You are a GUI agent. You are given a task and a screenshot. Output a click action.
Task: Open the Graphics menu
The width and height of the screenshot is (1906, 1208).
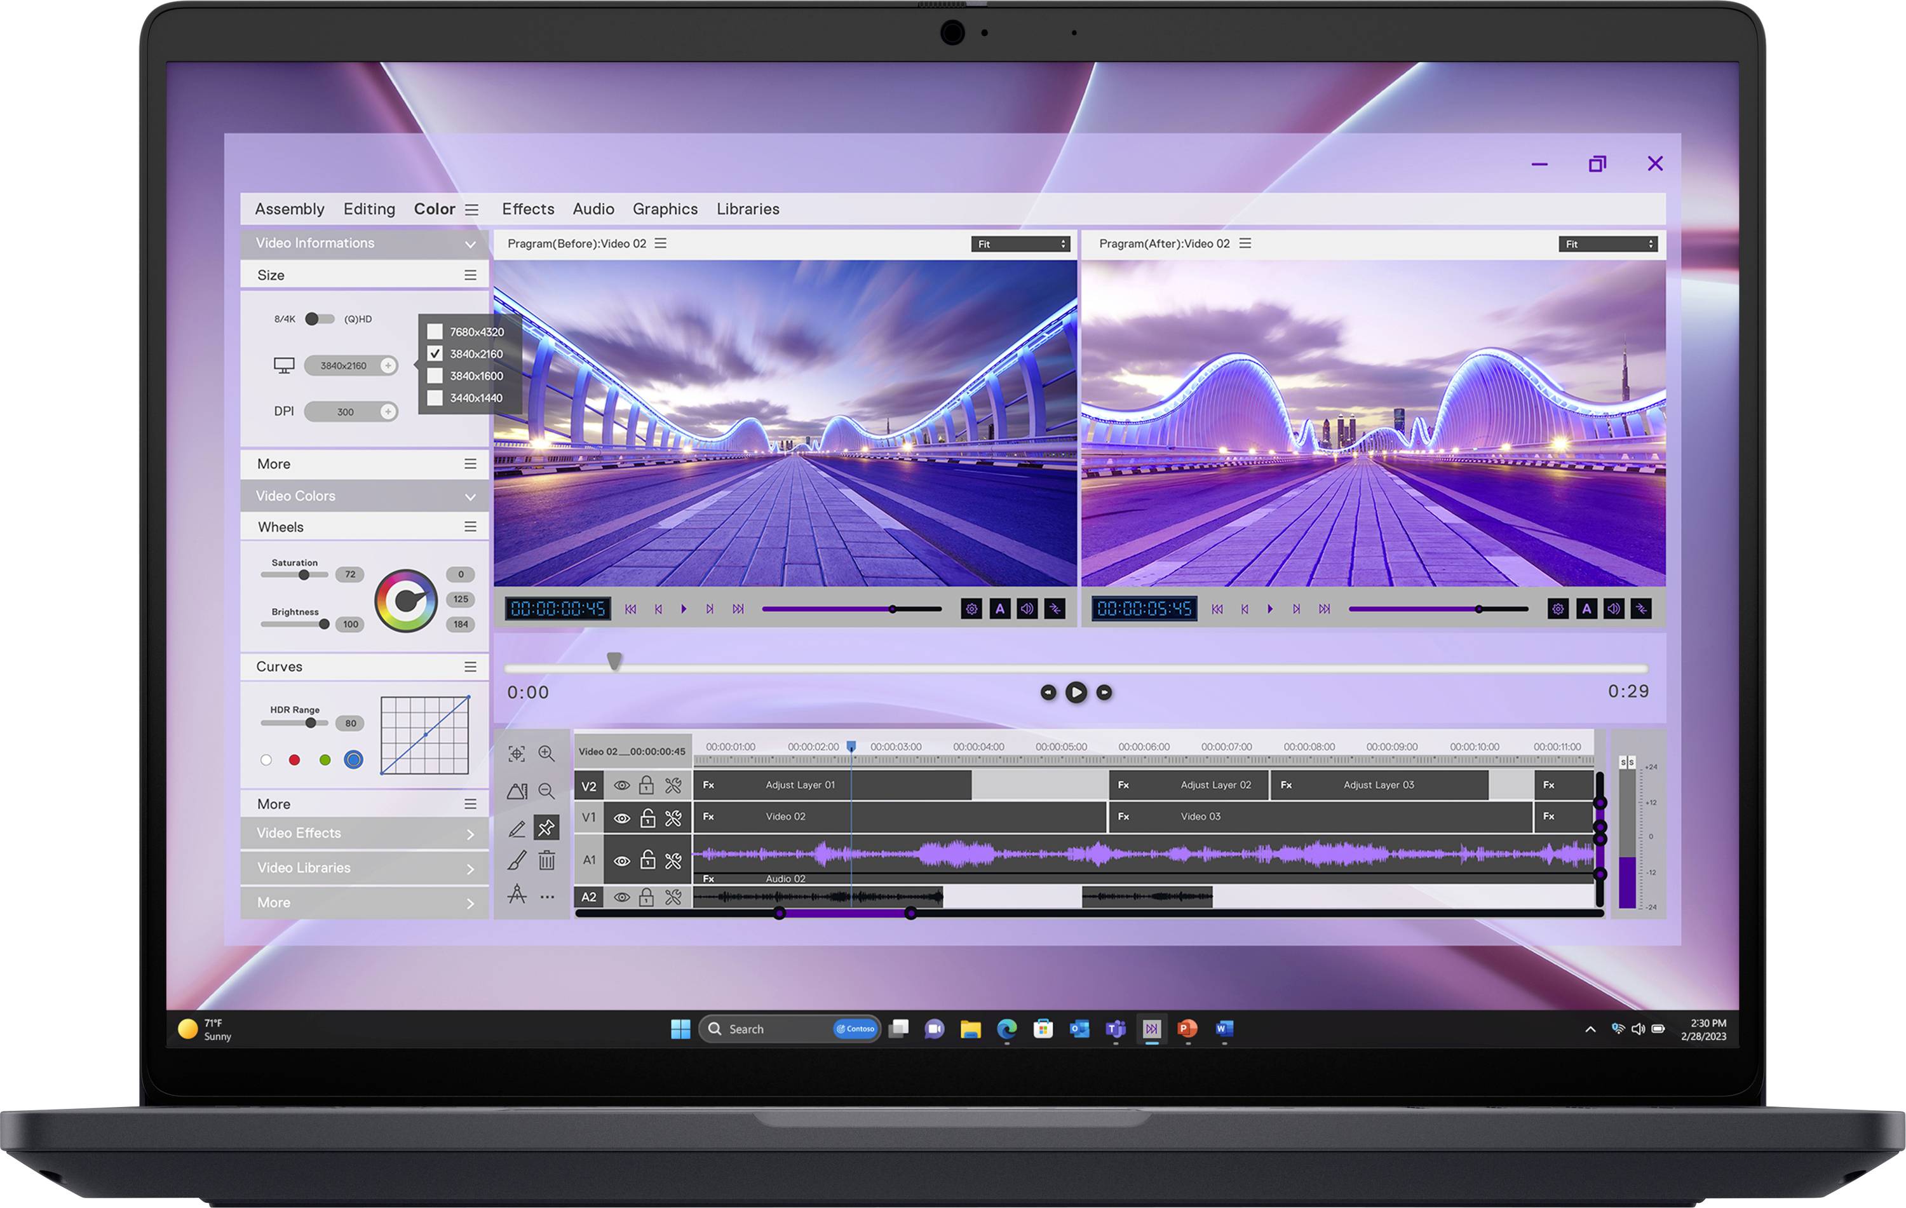click(x=665, y=209)
